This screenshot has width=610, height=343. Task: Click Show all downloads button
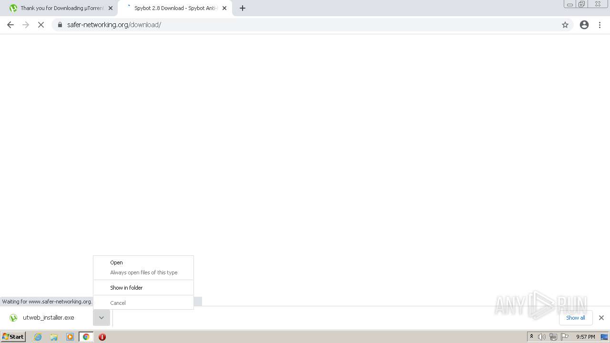pos(576,318)
